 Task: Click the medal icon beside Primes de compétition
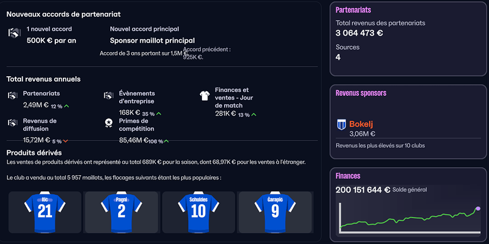click(109, 124)
